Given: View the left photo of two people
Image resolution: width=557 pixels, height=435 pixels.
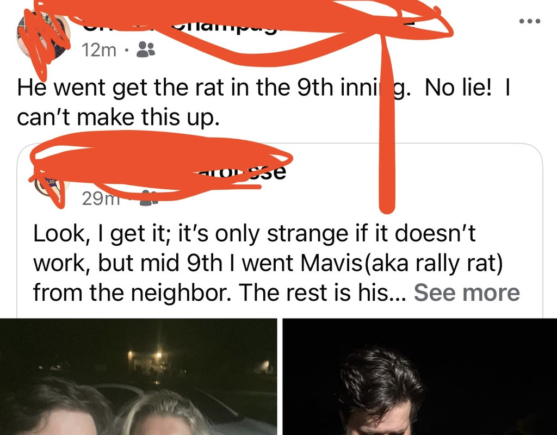Looking at the screenshot, I should coord(138,377).
